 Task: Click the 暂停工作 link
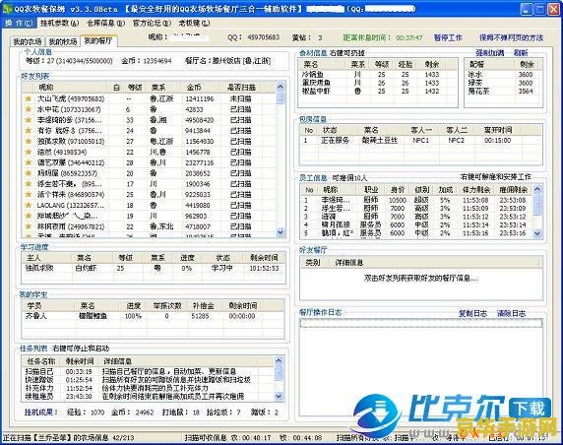pyautogui.click(x=448, y=37)
